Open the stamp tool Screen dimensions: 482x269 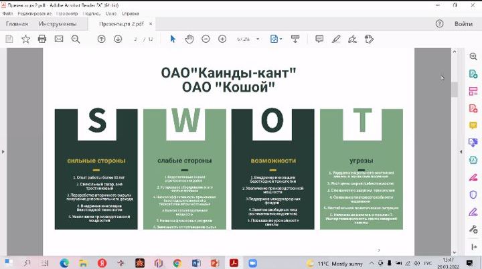369,39
